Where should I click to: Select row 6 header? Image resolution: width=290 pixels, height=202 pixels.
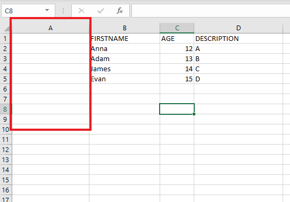click(5, 89)
